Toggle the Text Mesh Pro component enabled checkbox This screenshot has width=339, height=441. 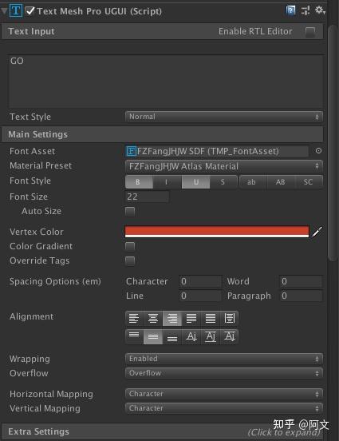click(x=30, y=11)
